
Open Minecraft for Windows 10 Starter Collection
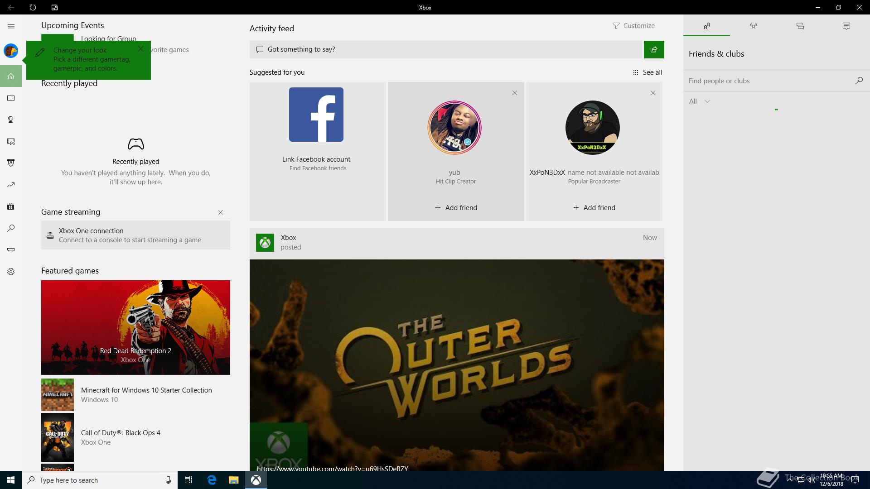135,395
